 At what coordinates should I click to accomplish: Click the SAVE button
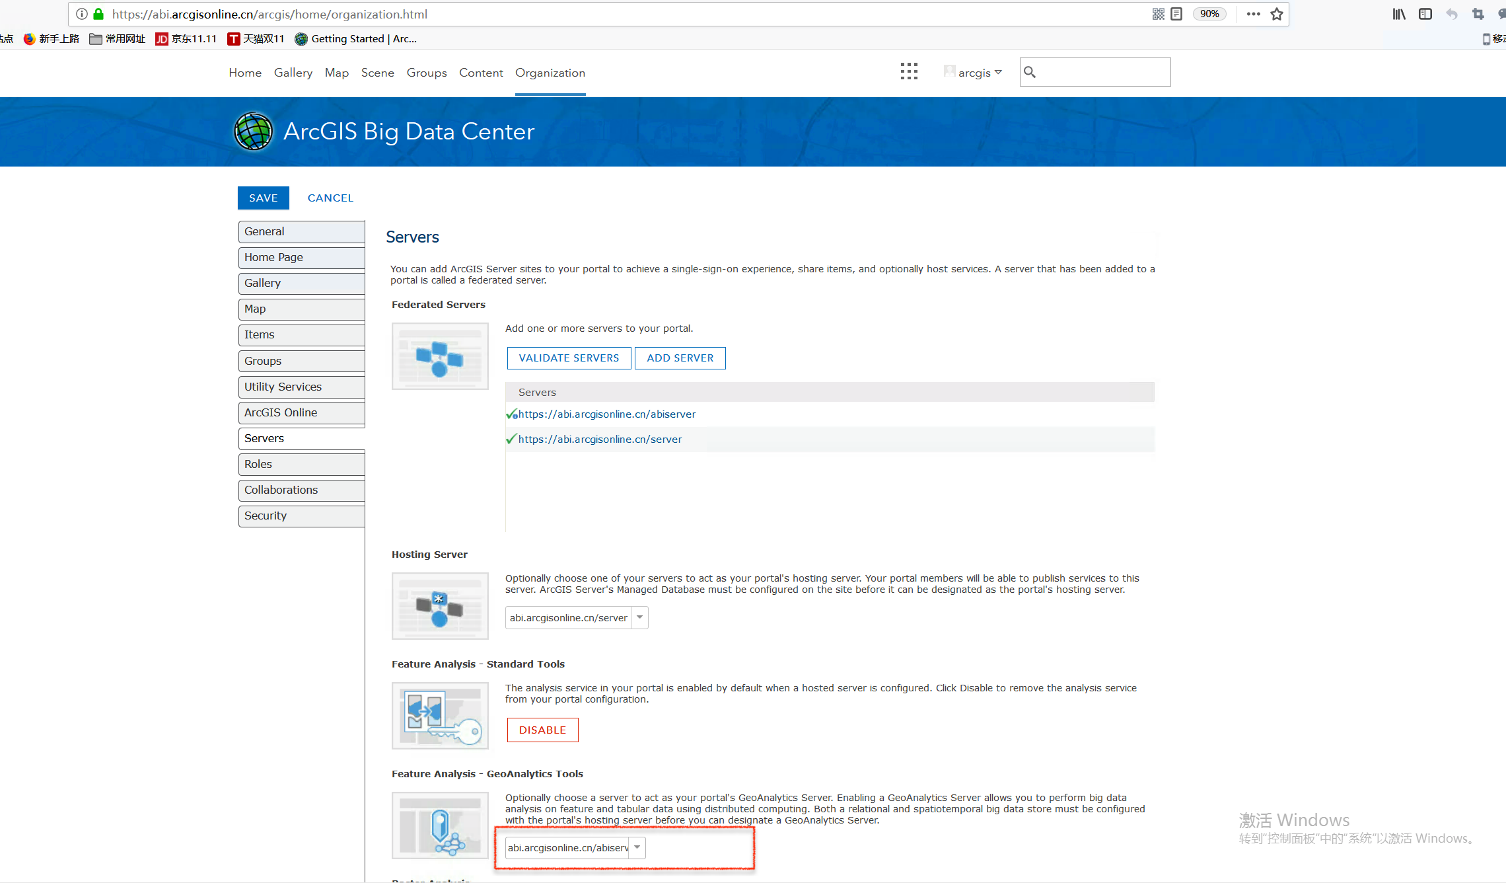(x=263, y=198)
